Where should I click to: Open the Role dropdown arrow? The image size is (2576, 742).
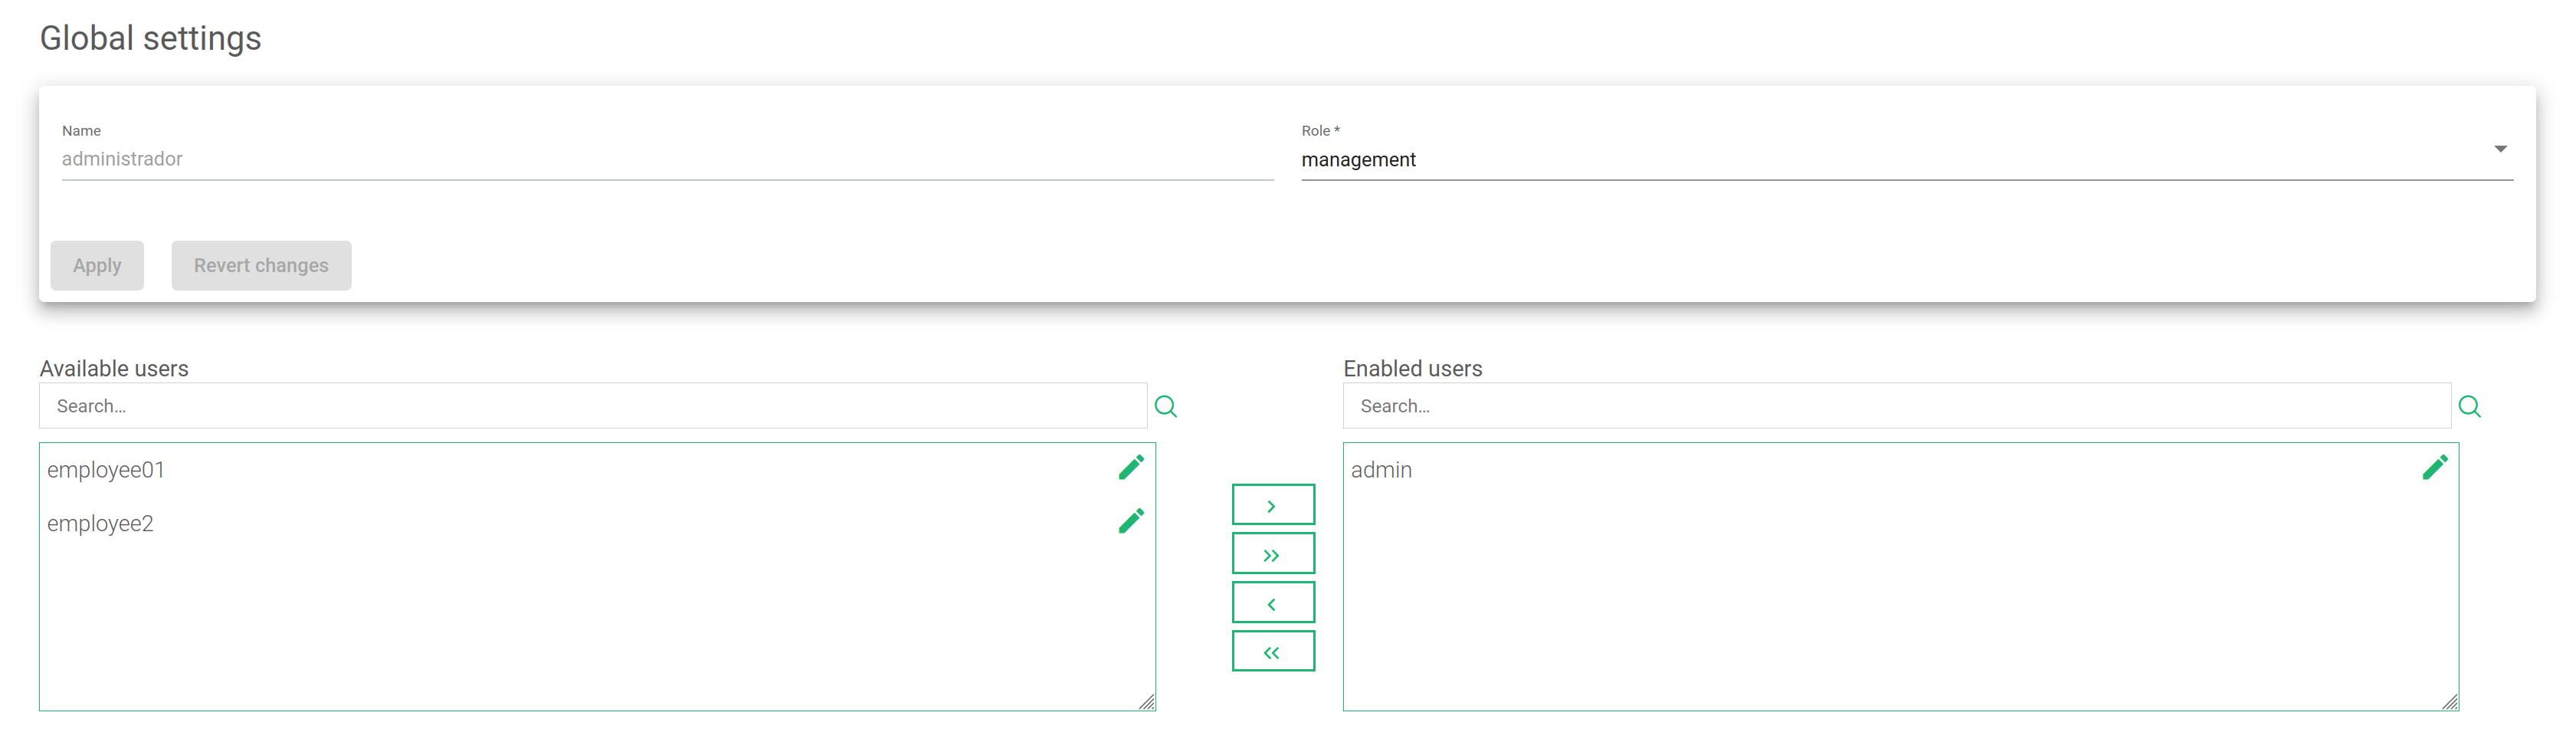pos(2500,149)
